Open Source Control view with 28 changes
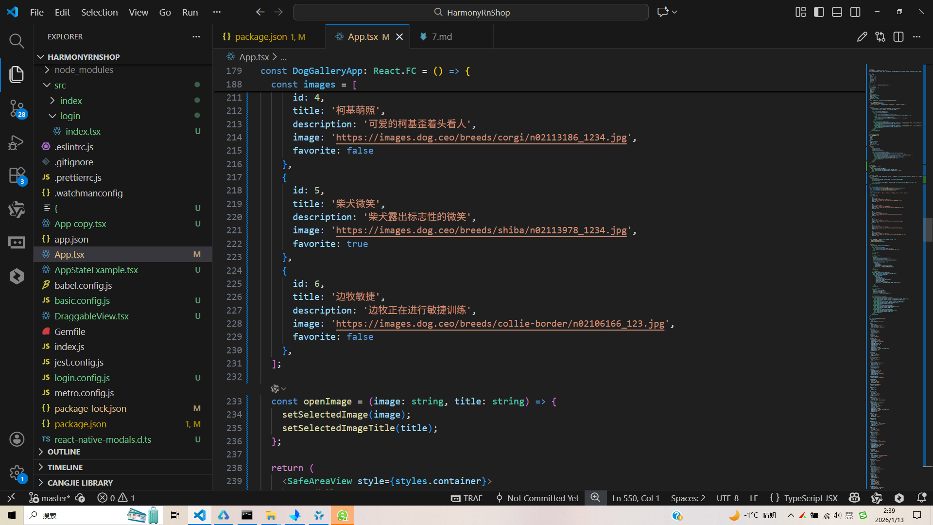 [x=17, y=108]
